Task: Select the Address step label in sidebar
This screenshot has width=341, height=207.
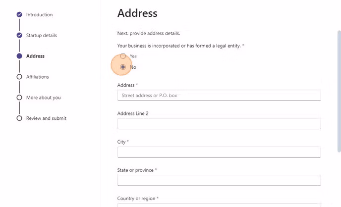Action: click(x=35, y=56)
